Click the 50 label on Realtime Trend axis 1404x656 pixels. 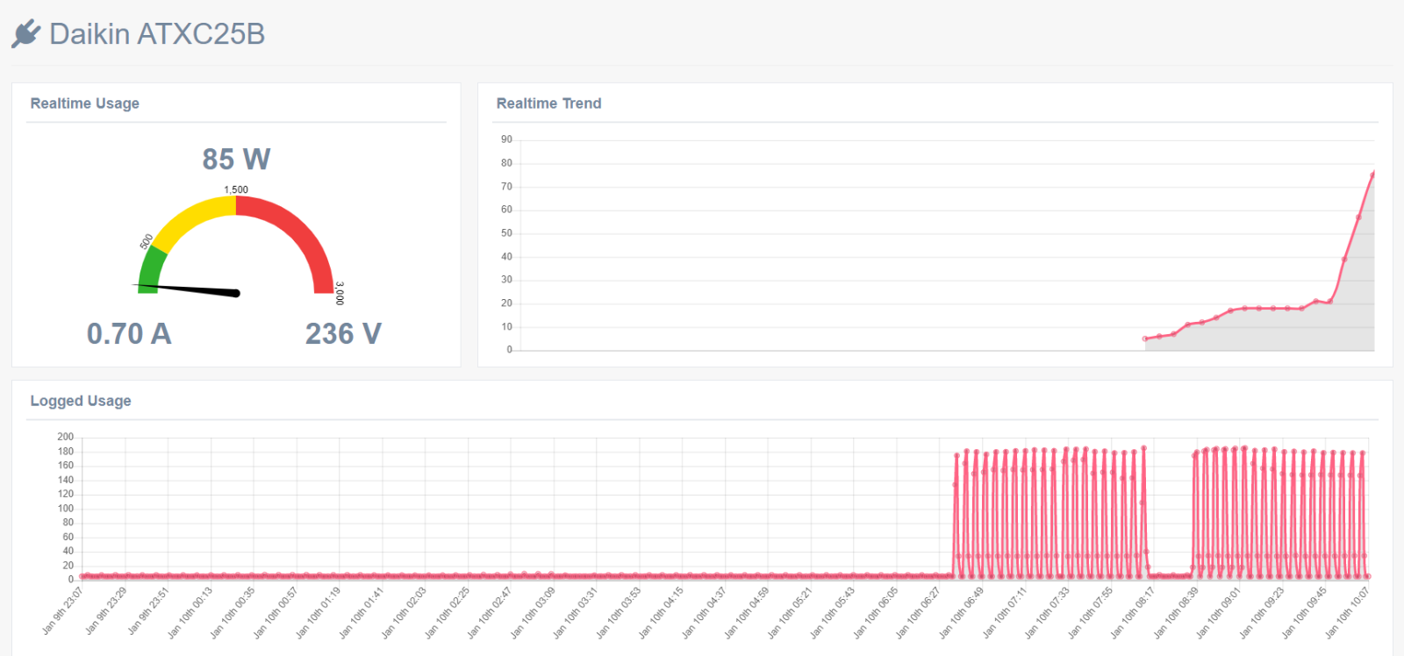coord(506,233)
